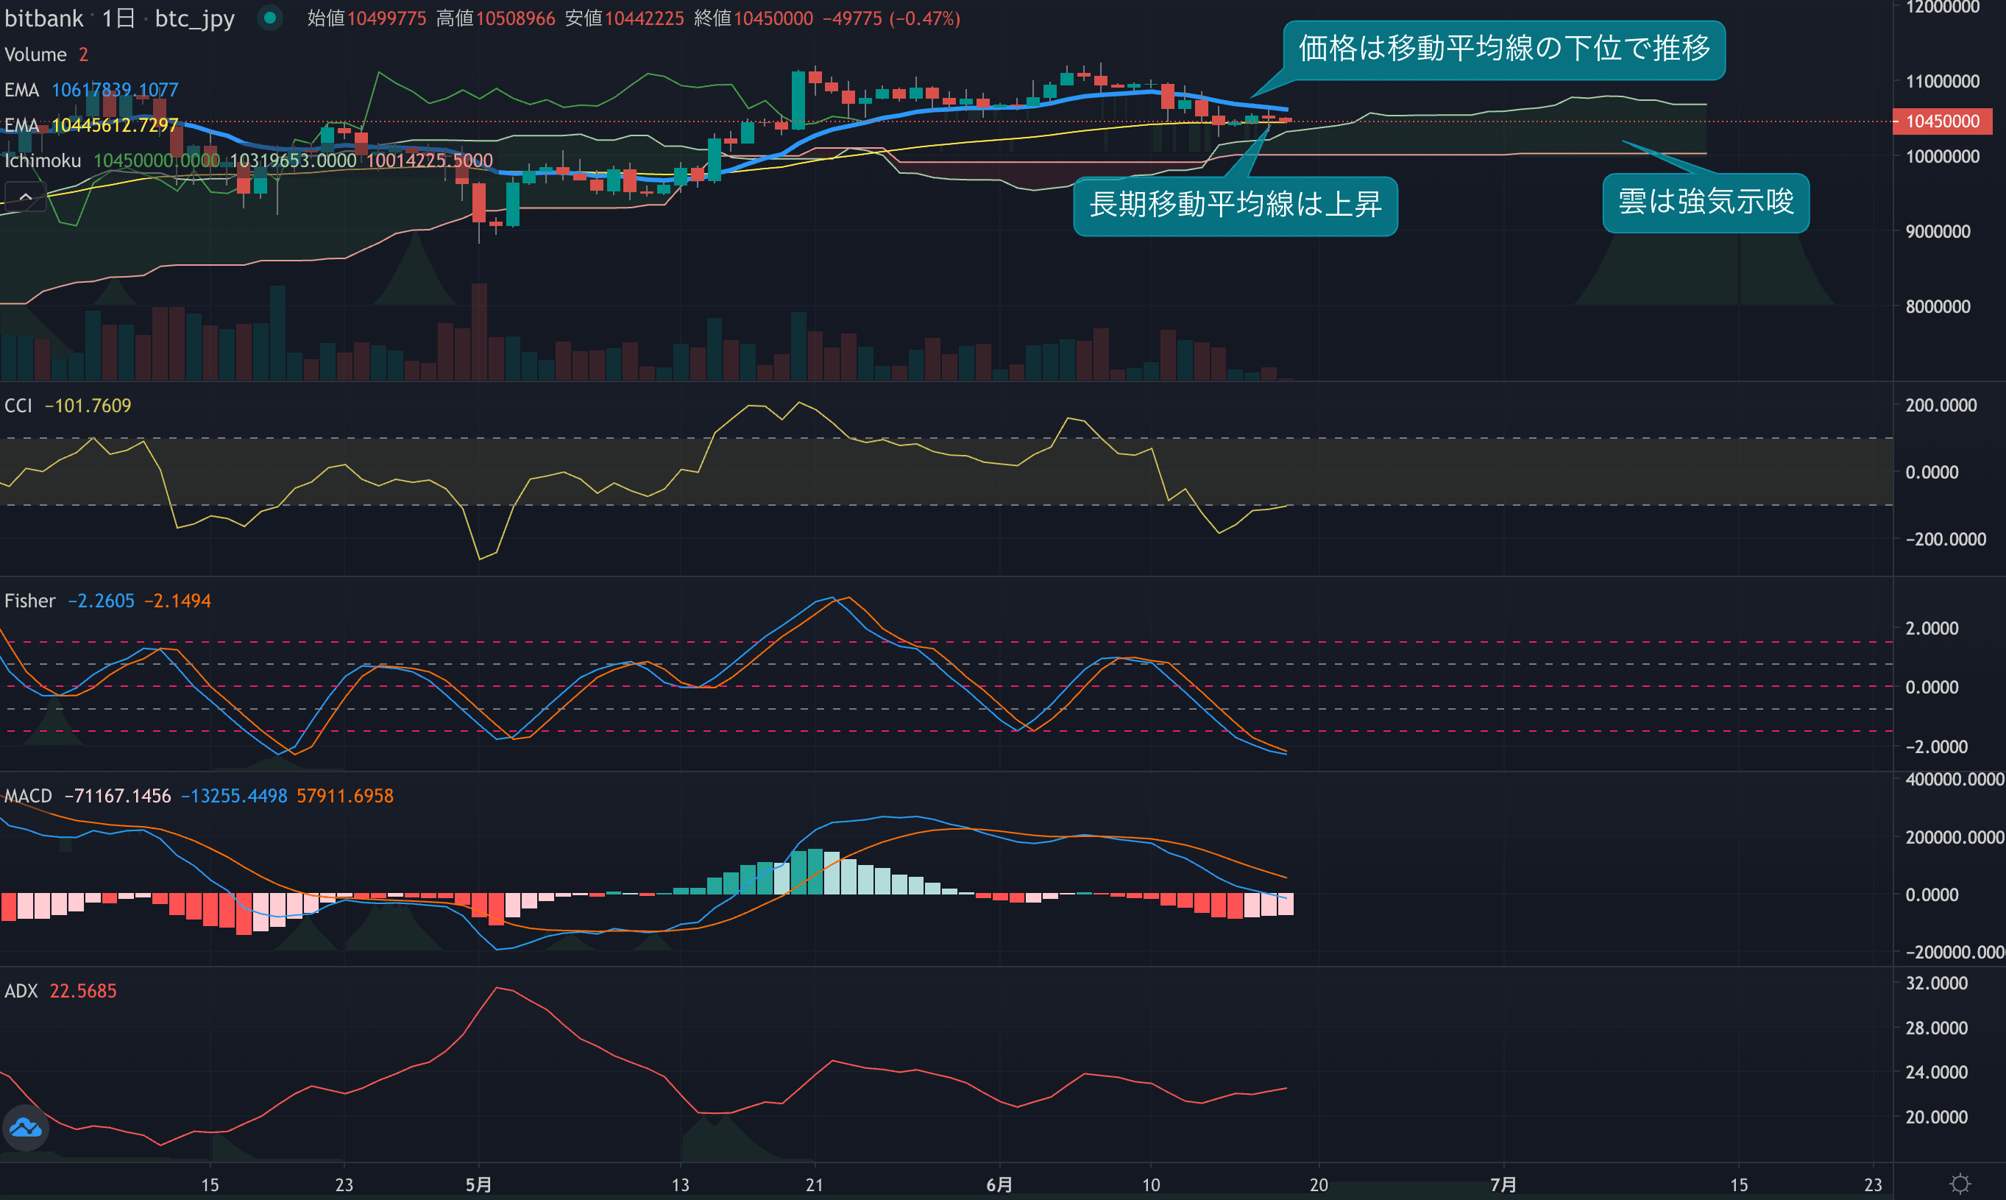
Task: Select the 雲は強気示唆 callout
Action: pyautogui.click(x=1705, y=202)
